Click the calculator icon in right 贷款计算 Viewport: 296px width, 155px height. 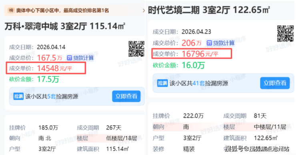pyautogui.click(x=209, y=43)
